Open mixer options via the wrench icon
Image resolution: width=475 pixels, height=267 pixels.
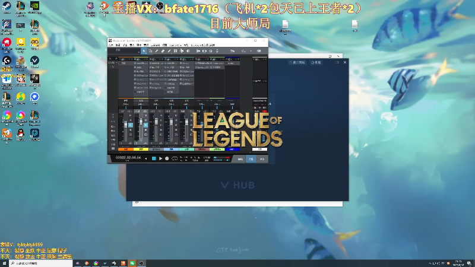113,67
